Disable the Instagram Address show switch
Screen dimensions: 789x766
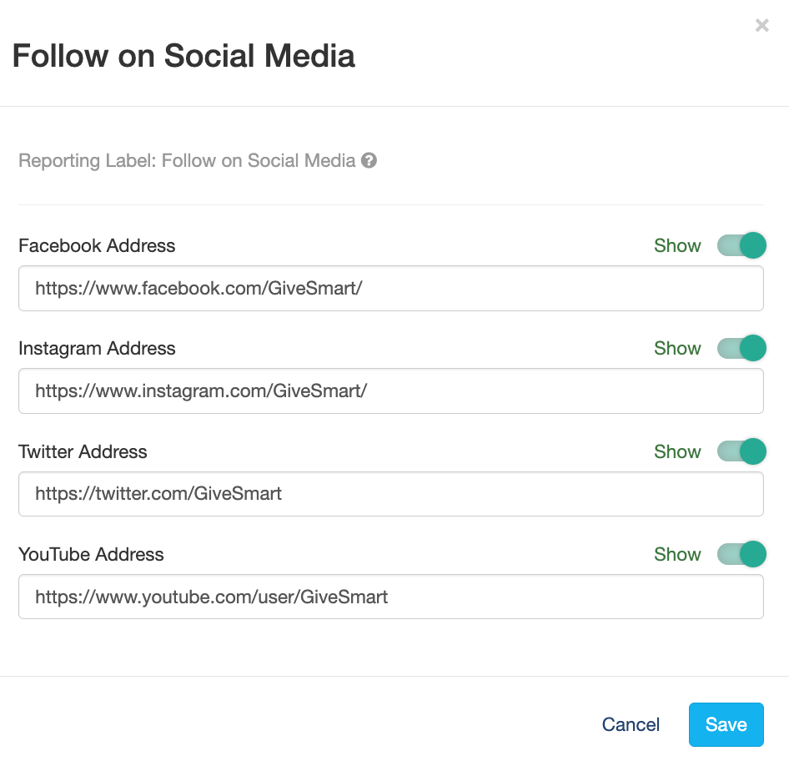click(741, 348)
